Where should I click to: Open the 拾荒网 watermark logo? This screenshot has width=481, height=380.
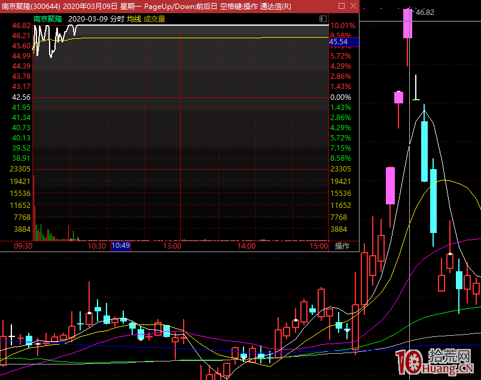437,364
